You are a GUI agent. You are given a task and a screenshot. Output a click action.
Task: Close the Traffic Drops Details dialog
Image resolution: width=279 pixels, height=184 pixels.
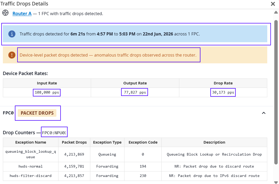click(273, 4)
